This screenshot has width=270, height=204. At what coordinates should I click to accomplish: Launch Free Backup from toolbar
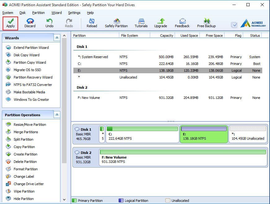[206, 23]
